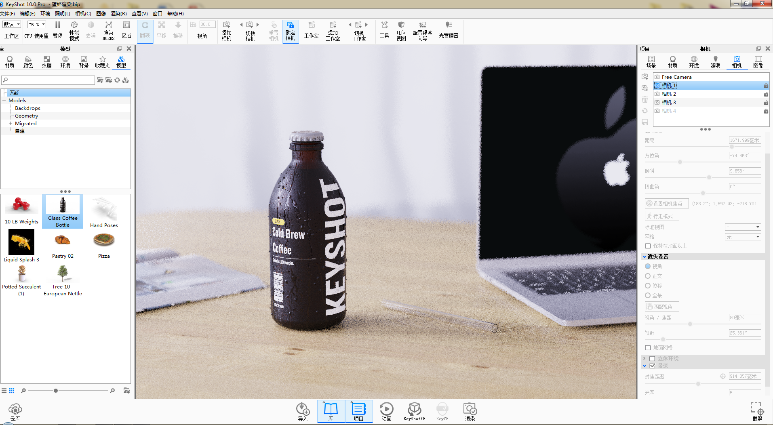
Task: Pause rendering with the 暂停 icon
Action: coord(58,30)
